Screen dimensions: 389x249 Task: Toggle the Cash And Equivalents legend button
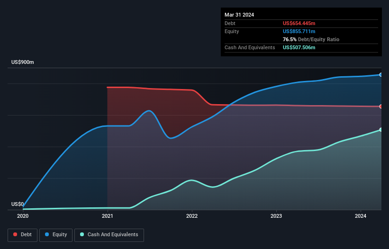point(109,235)
